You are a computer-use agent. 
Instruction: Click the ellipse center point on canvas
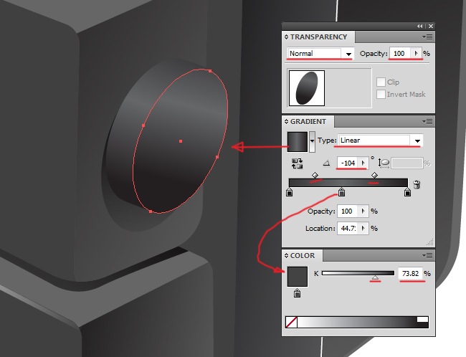[x=181, y=141]
